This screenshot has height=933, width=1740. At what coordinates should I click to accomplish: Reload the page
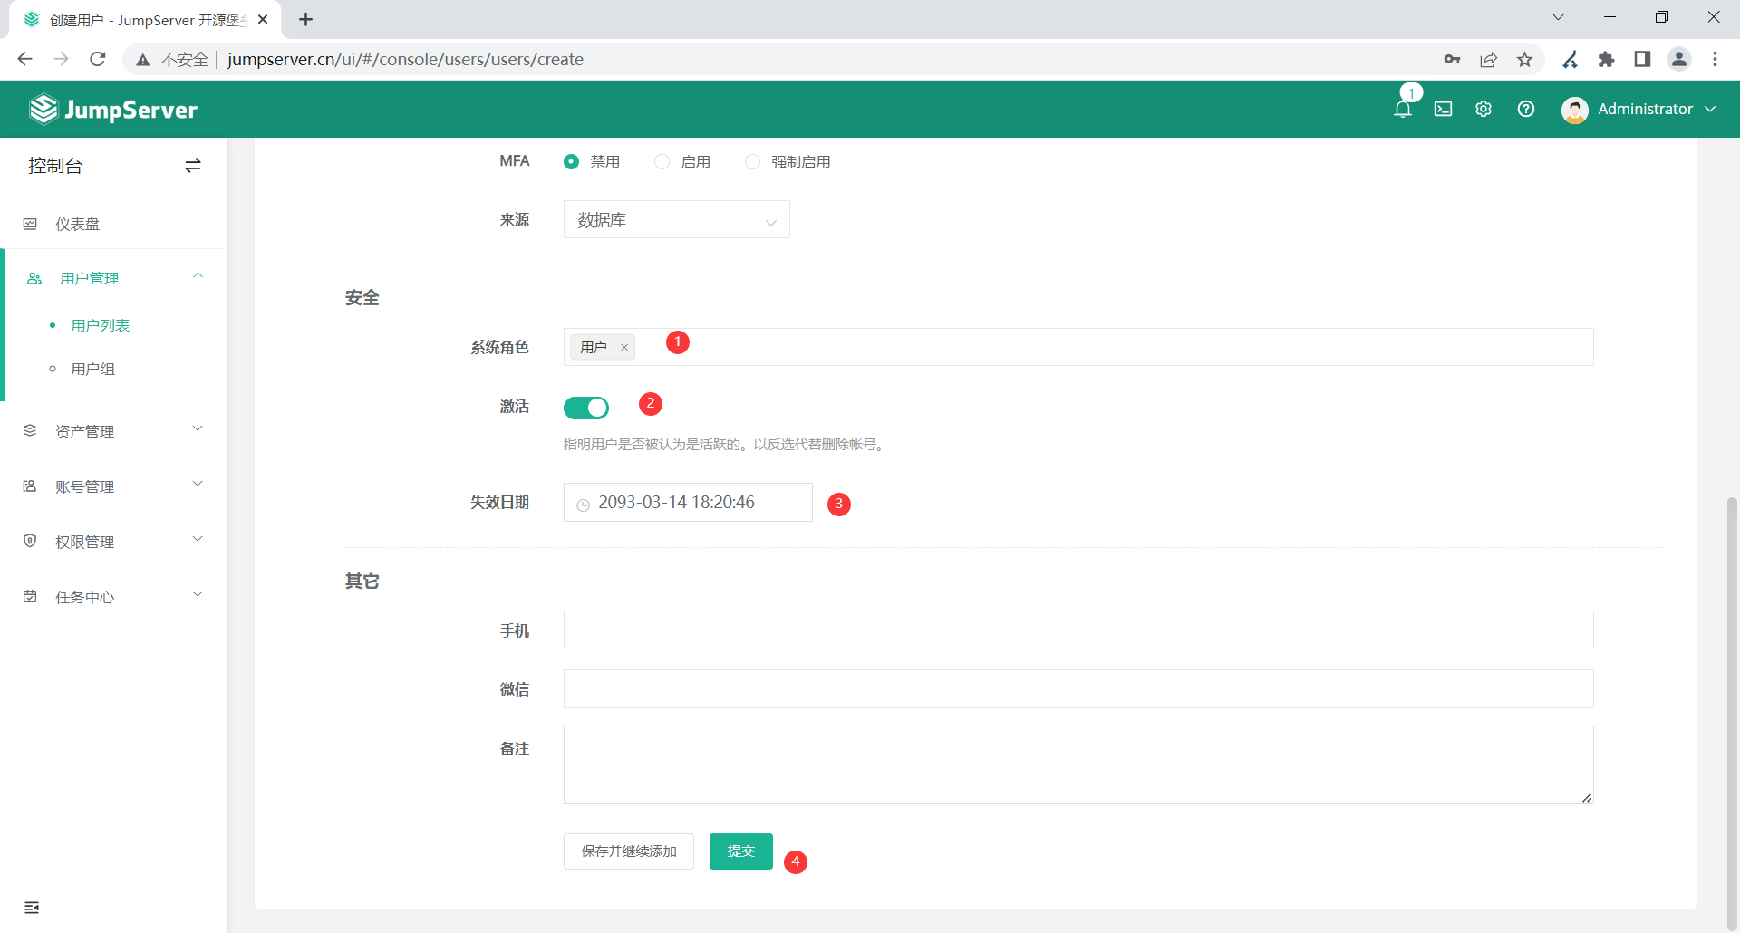(x=98, y=59)
